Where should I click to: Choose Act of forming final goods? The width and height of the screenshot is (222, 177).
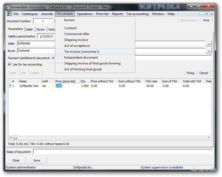pos(95,69)
